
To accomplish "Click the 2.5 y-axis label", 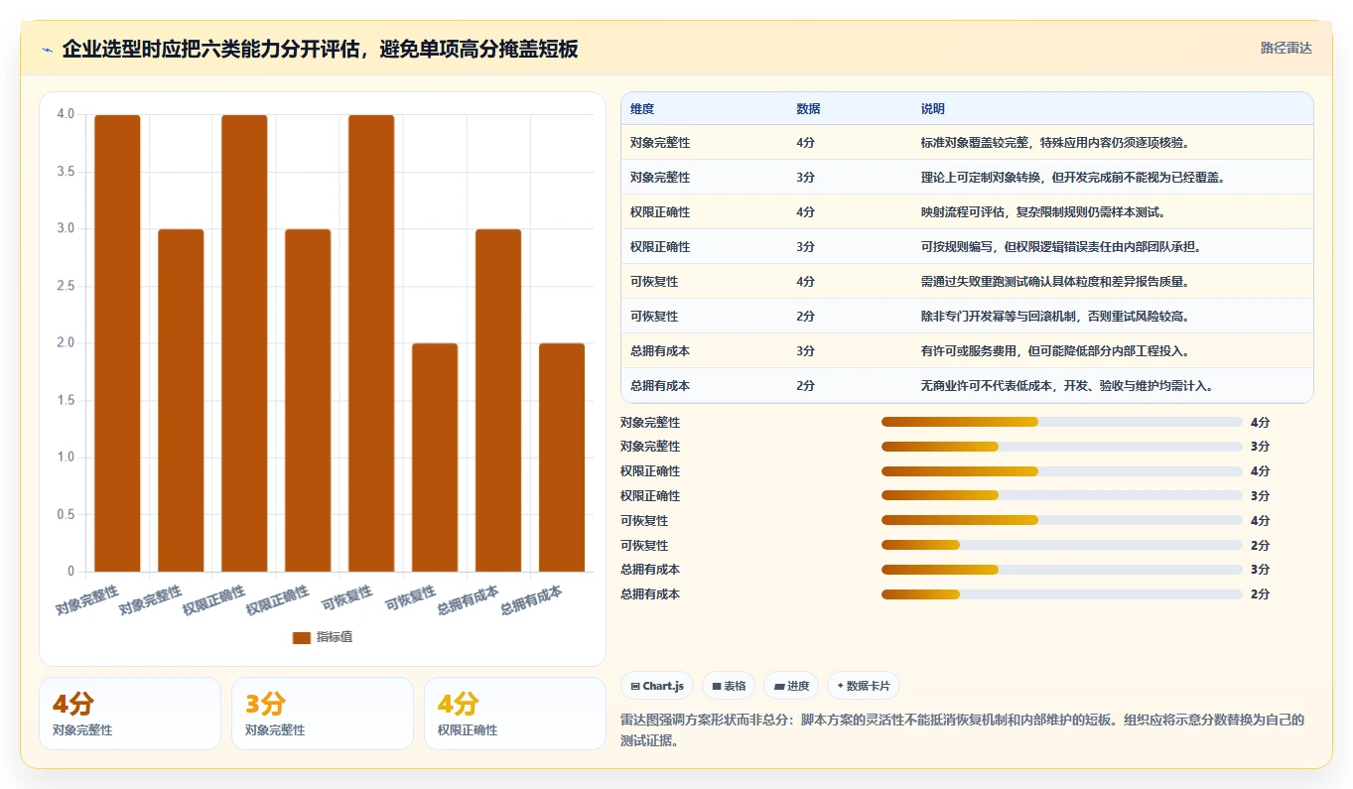I will (66, 286).
